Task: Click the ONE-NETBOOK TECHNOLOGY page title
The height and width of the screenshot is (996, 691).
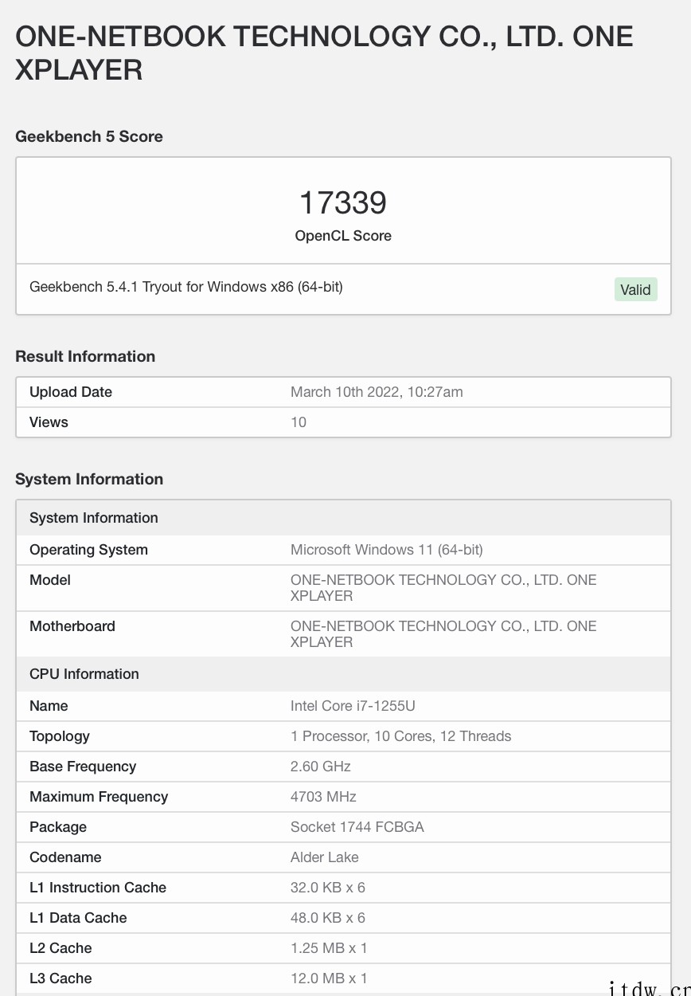Action: [324, 53]
